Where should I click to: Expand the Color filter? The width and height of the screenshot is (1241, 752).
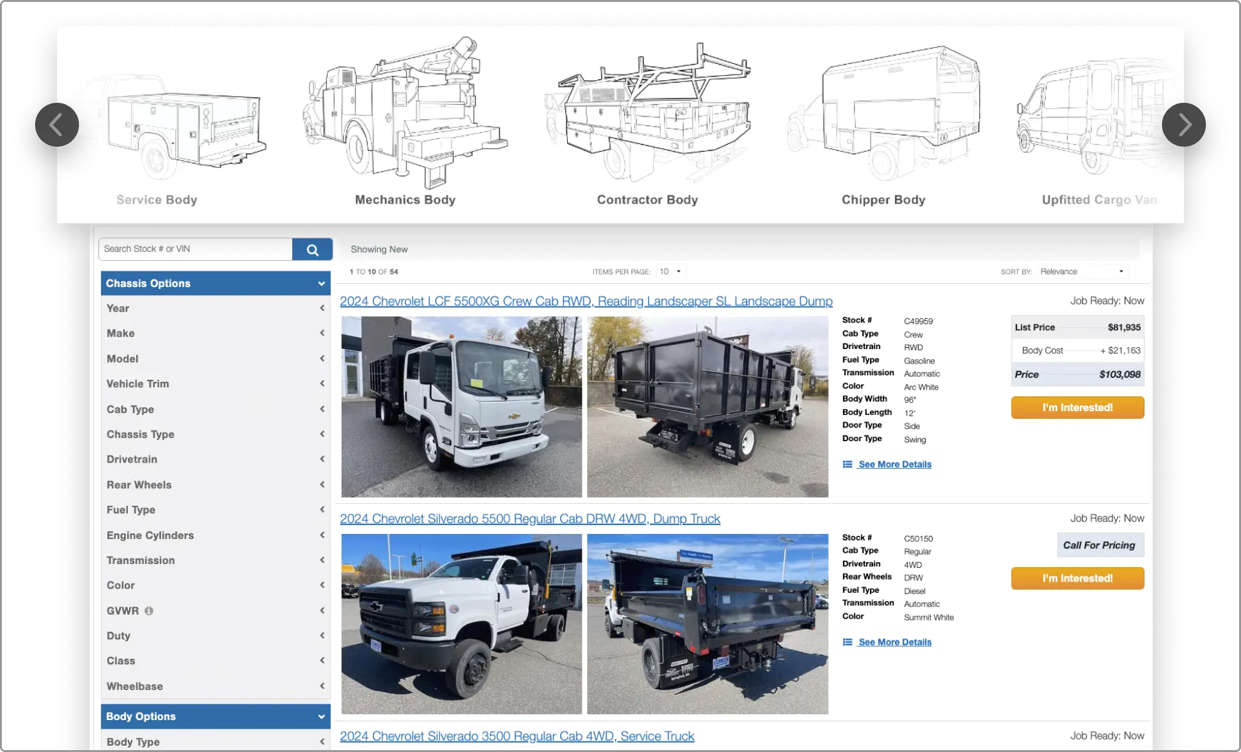click(216, 585)
